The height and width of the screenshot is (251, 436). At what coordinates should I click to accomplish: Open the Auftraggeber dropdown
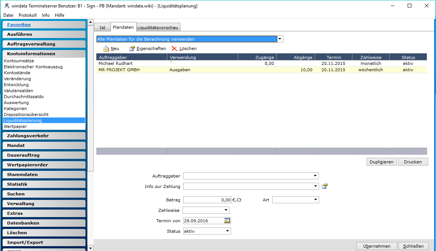coord(315,176)
